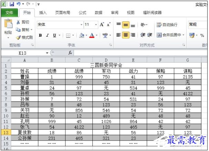Screen dimensions: 209x151
Task: Open the underline style dropdown arrow
Action: [x=60, y=35]
